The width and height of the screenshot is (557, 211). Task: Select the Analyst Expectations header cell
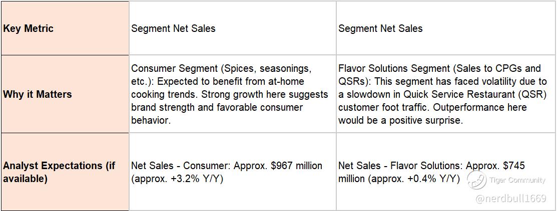tap(64, 172)
